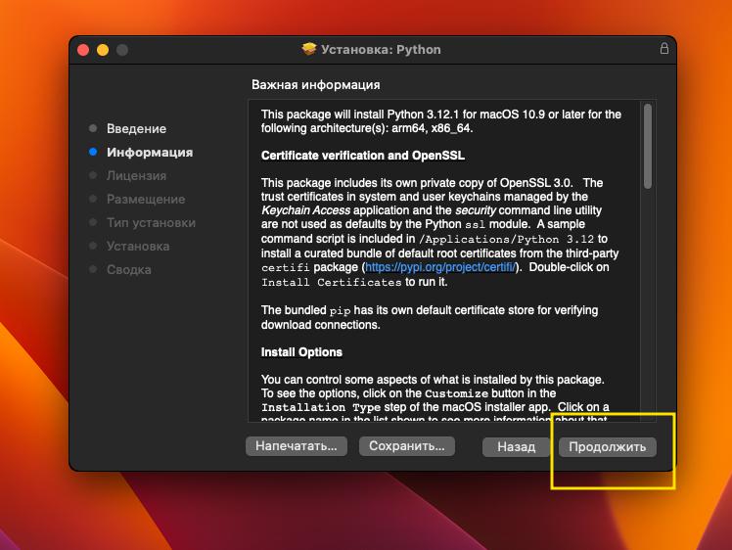
Task: Click the Продолжить button
Action: click(608, 447)
